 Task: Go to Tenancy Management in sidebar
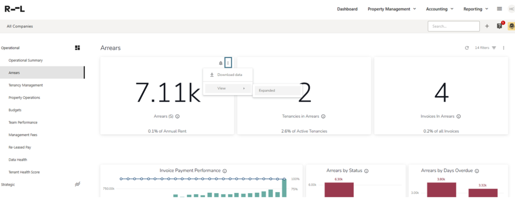coord(26,85)
